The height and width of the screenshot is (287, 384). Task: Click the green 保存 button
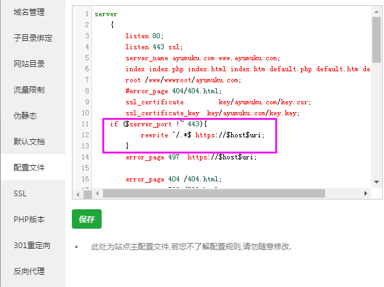click(87, 219)
